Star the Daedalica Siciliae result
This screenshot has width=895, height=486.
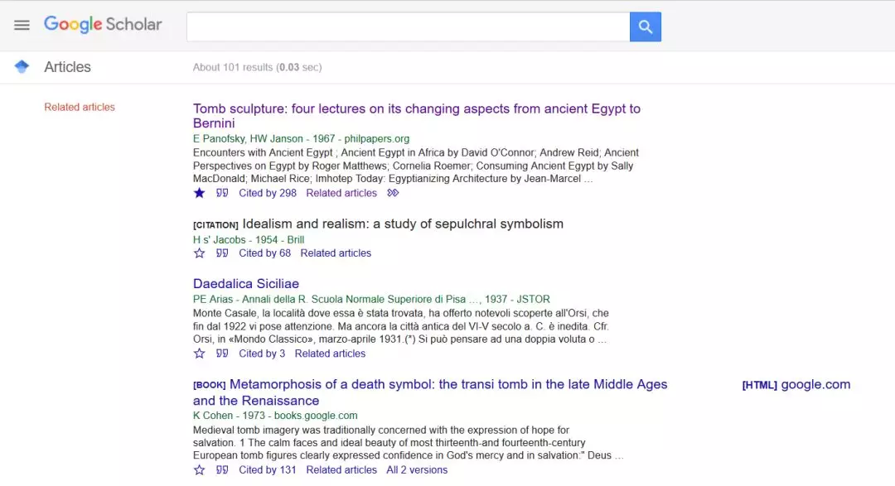(x=199, y=354)
